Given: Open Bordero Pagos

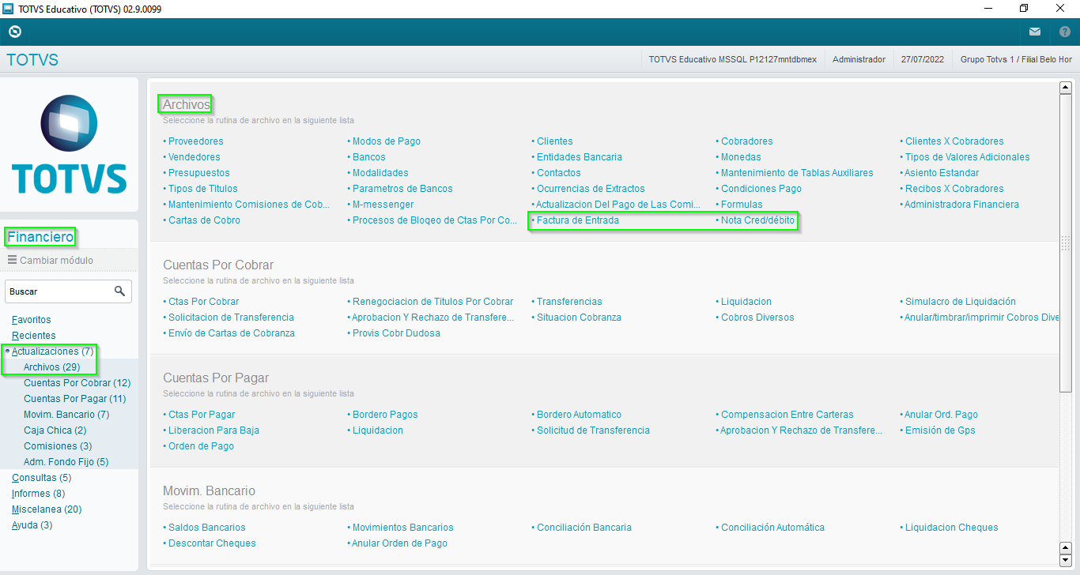Looking at the screenshot, I should click(385, 415).
